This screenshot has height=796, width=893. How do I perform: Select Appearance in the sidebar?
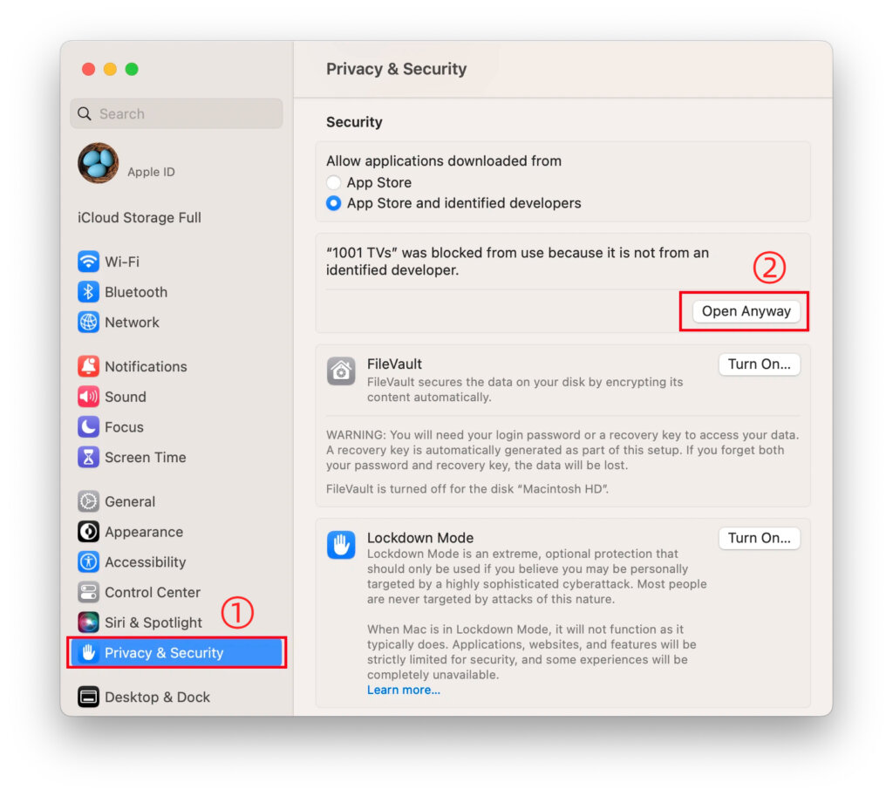click(143, 532)
